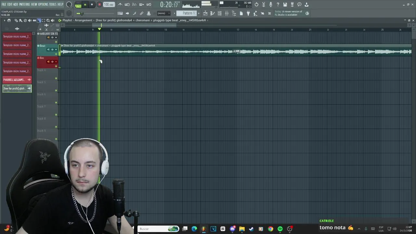416x234 pixels.
Task: Open the HELP menu
Action: coord(60,4)
